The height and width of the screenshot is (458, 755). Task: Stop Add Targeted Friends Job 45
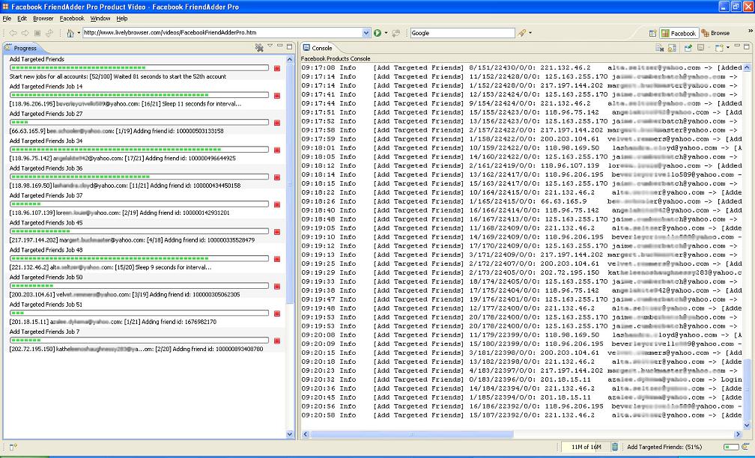click(x=277, y=232)
